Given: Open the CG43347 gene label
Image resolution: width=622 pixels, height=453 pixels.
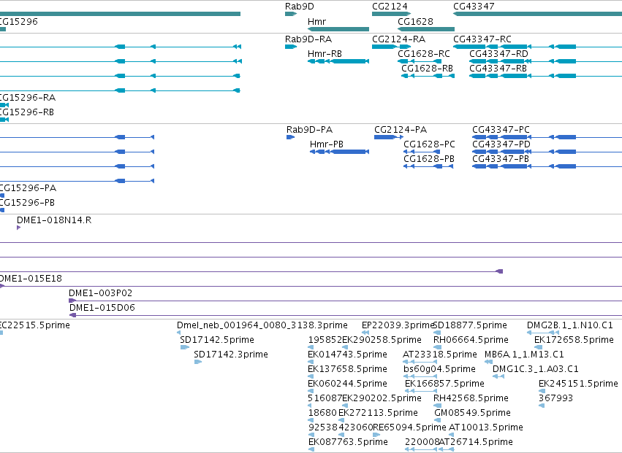Looking at the screenshot, I should (474, 7).
